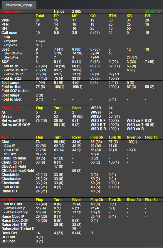Click the DB/3bet label
Viewport: 163px width, 248px height.
pos(8,241)
